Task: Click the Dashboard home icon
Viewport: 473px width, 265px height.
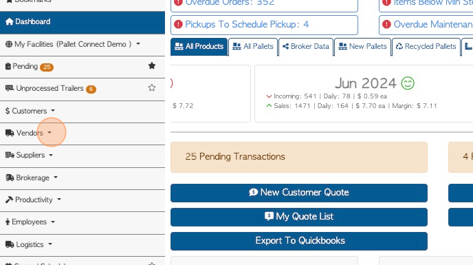Action: pos(10,21)
